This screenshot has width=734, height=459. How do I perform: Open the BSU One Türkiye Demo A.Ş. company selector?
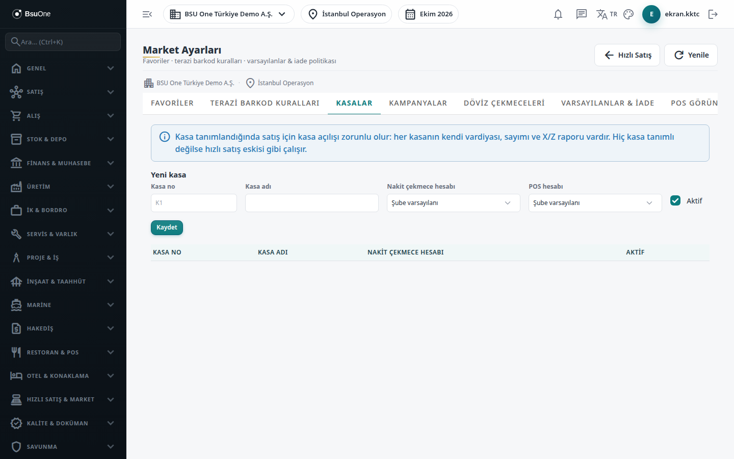click(229, 14)
